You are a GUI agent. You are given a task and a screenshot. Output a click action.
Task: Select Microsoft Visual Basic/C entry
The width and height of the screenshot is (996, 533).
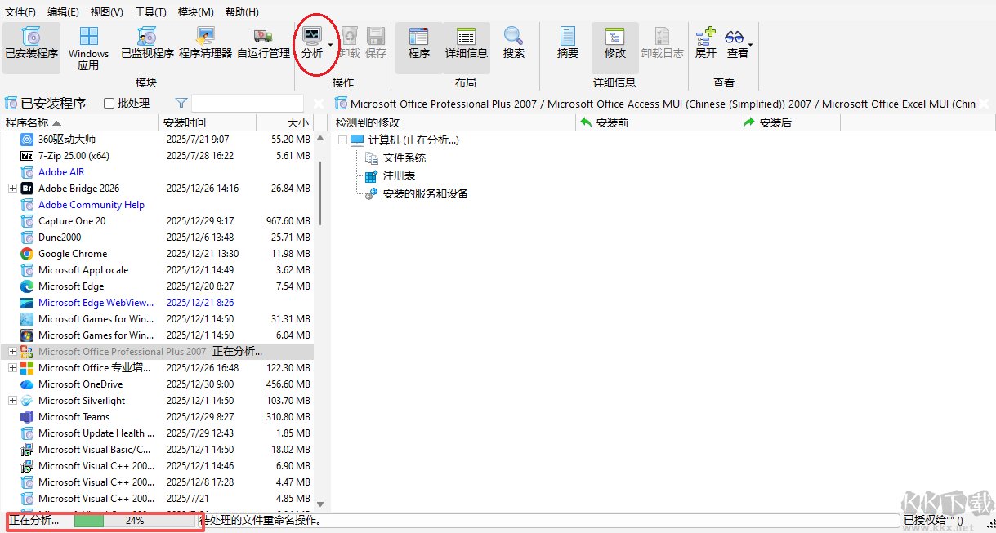point(157,450)
